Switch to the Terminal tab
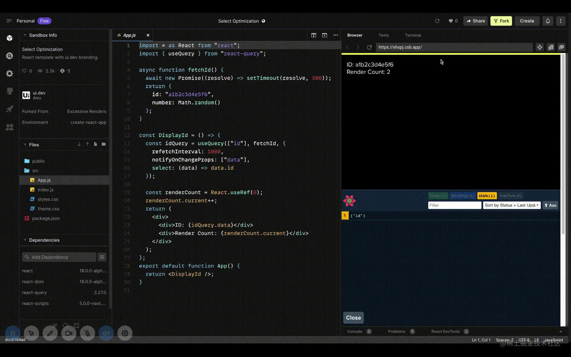 click(x=413, y=35)
